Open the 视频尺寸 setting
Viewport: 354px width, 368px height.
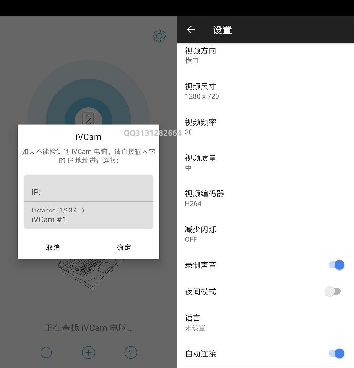tap(265, 91)
